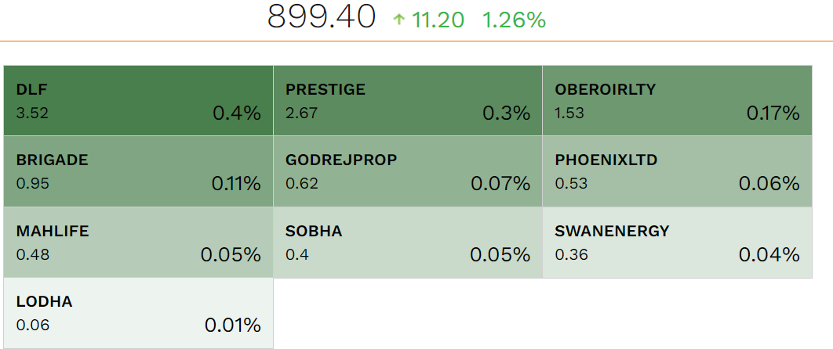
Task: Open the OBEROIRLTY stock tile
Action: click(x=677, y=101)
